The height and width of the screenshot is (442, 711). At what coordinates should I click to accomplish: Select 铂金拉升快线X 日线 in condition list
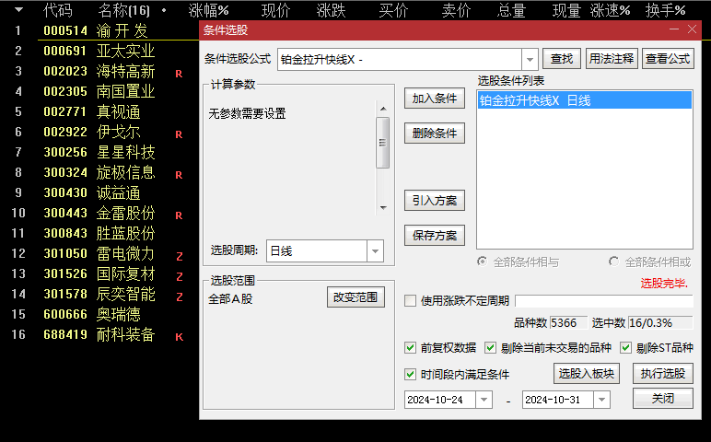[585, 100]
